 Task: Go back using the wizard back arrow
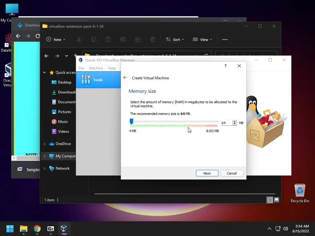coord(125,78)
